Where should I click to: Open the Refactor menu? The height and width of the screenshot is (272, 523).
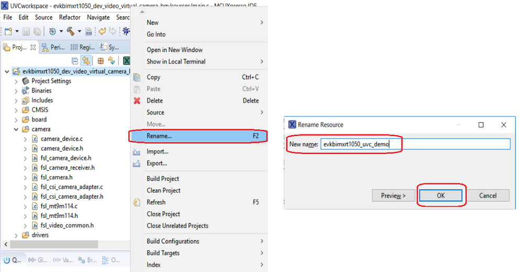(70, 17)
